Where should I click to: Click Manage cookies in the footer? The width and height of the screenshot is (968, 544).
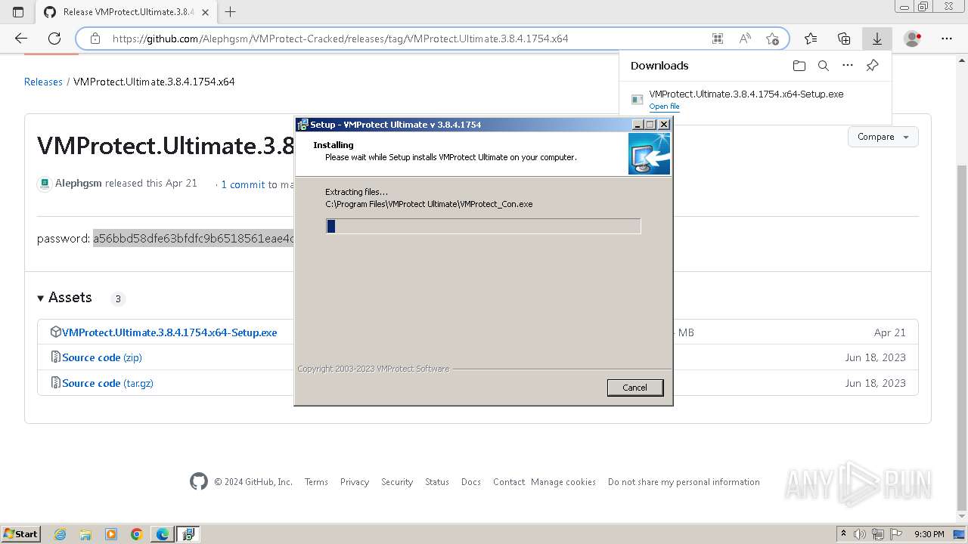click(563, 482)
